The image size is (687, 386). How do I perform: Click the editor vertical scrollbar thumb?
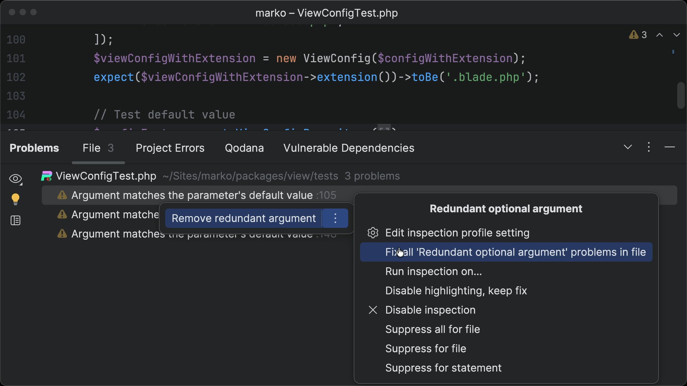point(681,95)
